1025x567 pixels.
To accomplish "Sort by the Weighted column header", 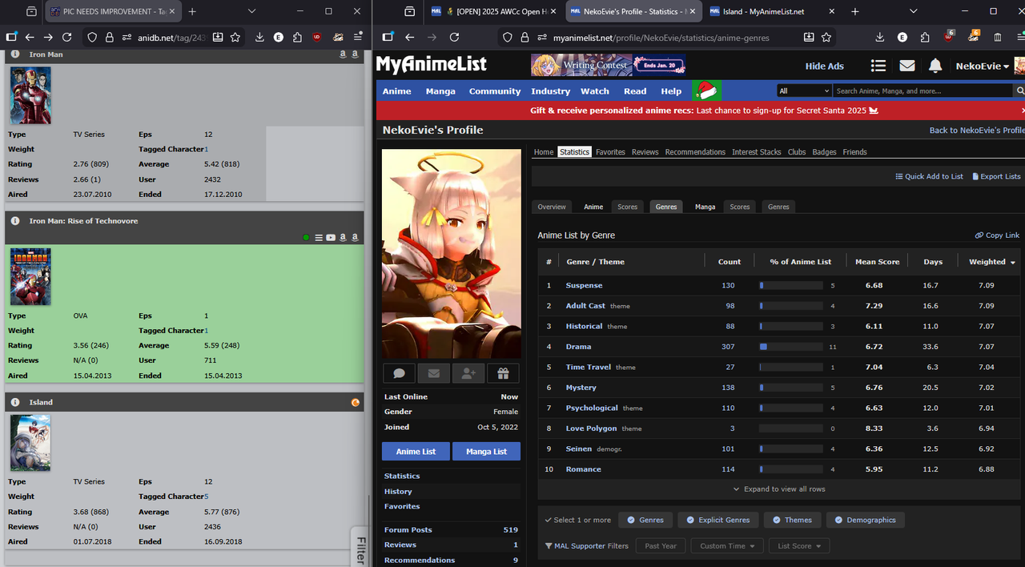I will (x=991, y=262).
